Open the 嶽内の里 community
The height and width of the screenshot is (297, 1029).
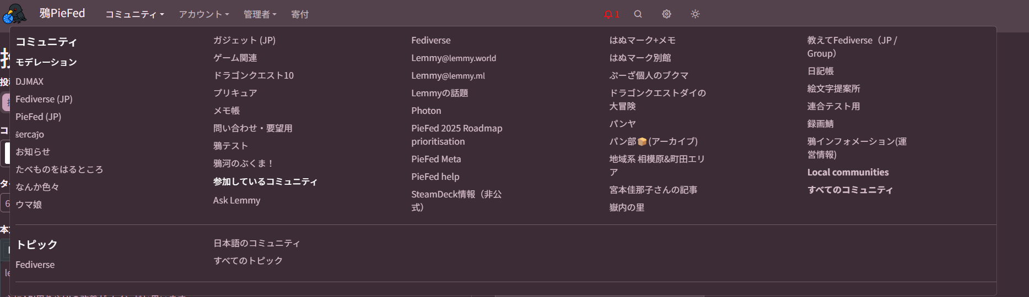[627, 207]
